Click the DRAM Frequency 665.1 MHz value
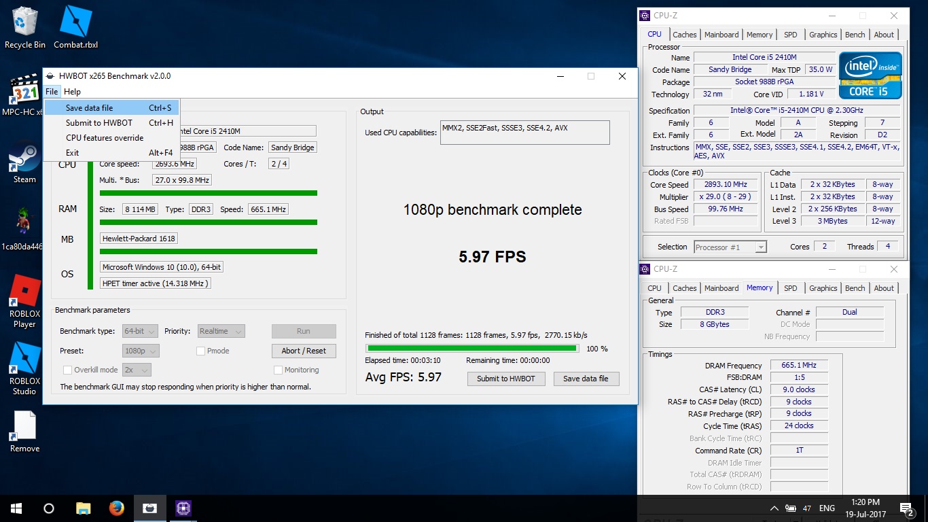The height and width of the screenshot is (522, 928). click(799, 365)
